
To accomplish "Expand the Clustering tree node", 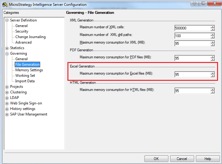I will (x=7, y=92).
